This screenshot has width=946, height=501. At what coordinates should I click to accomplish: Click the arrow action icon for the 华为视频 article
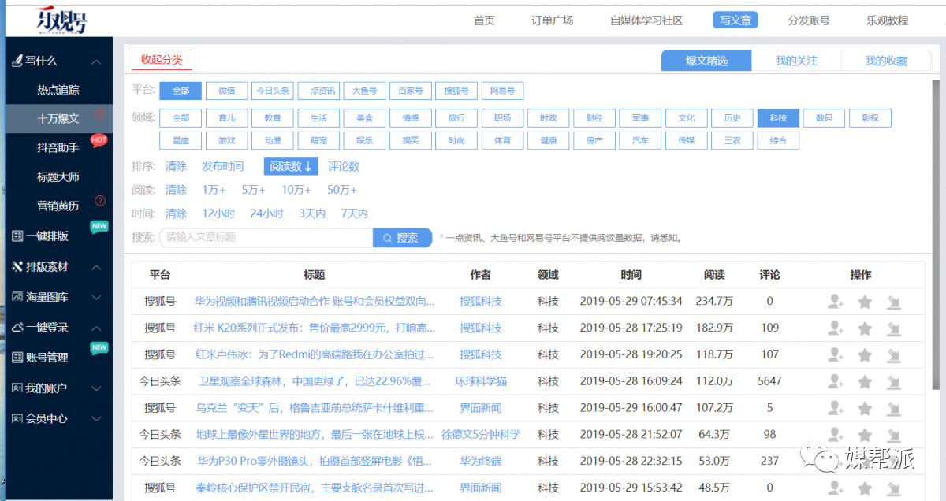(893, 302)
